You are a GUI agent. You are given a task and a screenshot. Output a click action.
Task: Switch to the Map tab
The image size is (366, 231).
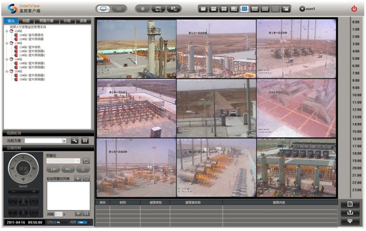(x=26, y=21)
